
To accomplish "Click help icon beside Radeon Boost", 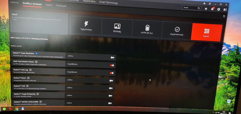I will (28, 78).
